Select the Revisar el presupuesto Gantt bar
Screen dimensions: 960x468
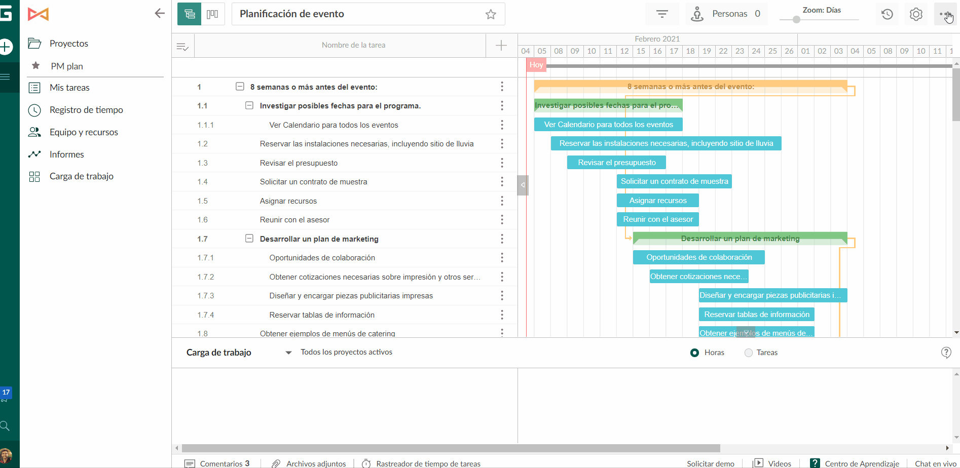coord(616,163)
